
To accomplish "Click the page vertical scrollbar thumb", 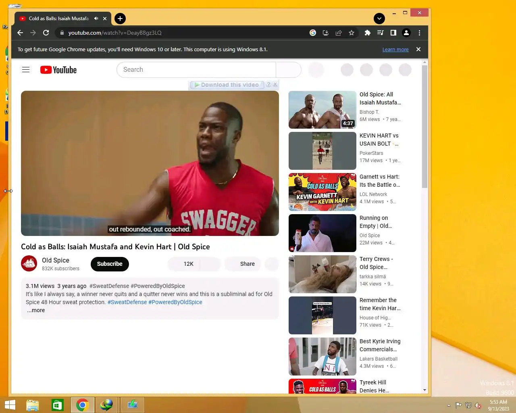I will tap(424, 126).
